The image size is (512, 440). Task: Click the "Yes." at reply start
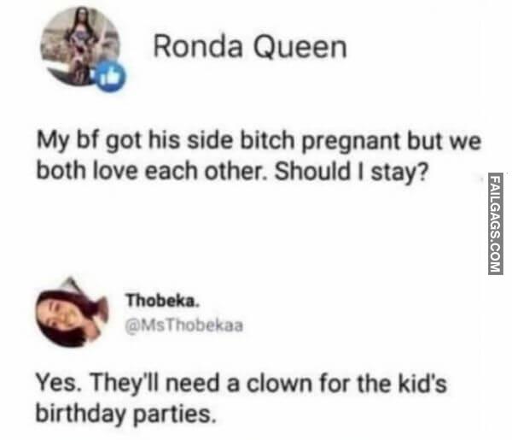tap(59, 383)
